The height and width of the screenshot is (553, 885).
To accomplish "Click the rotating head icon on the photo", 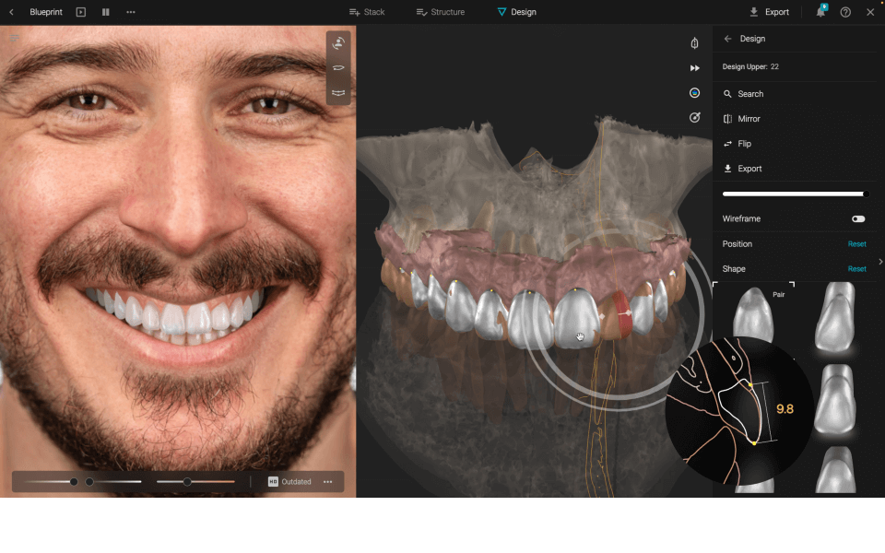I will (x=338, y=43).
